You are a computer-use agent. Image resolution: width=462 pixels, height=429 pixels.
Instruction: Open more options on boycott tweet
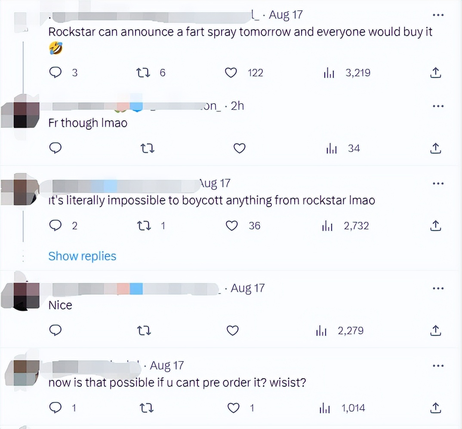(x=438, y=184)
